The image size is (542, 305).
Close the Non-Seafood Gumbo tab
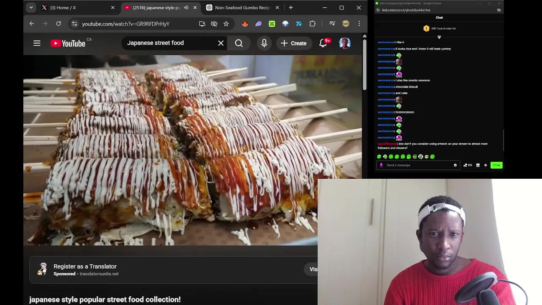click(277, 8)
